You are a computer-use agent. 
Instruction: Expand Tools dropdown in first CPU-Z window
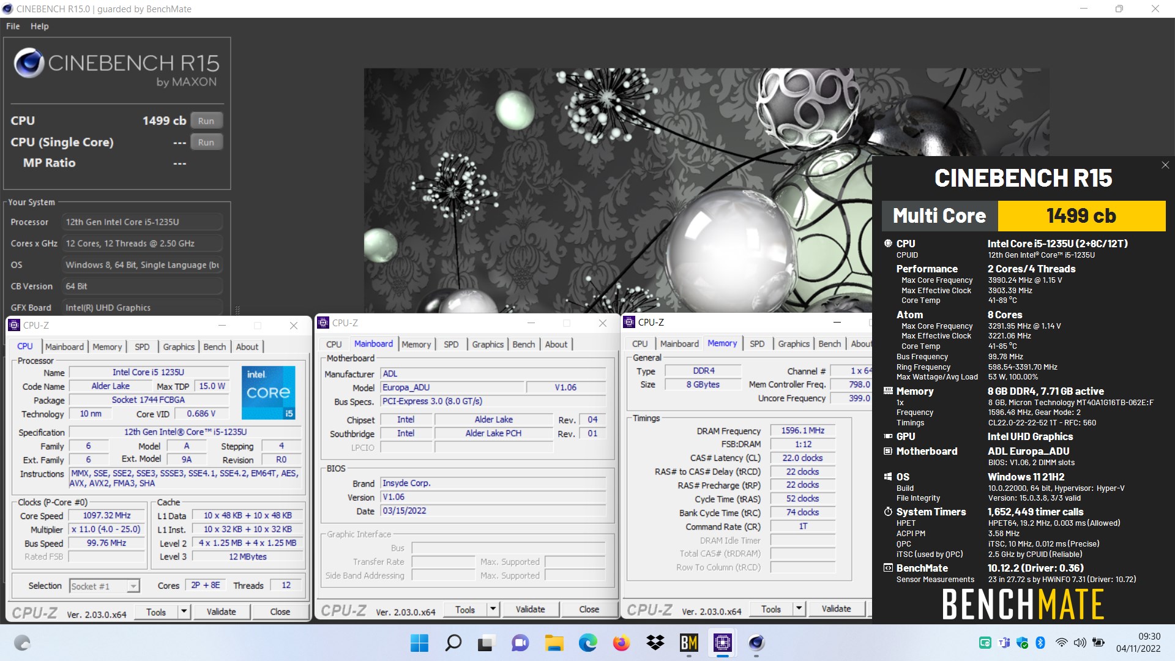click(x=184, y=611)
